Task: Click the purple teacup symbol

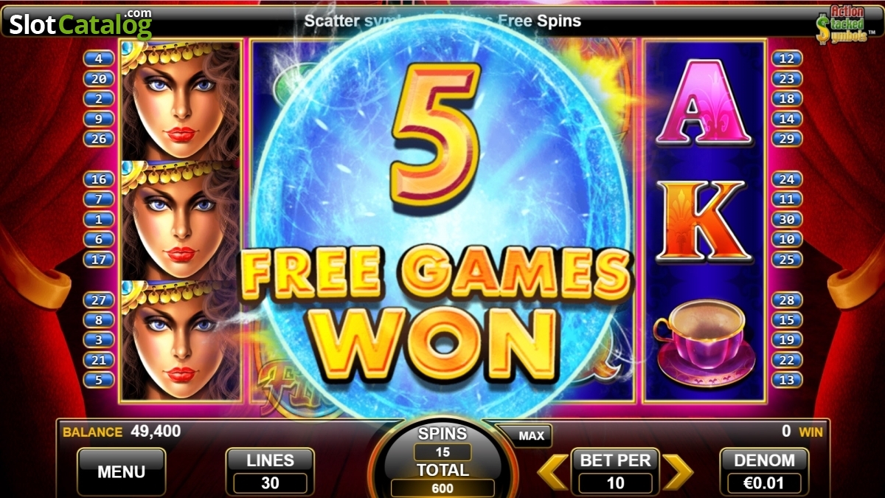Action: [x=704, y=342]
